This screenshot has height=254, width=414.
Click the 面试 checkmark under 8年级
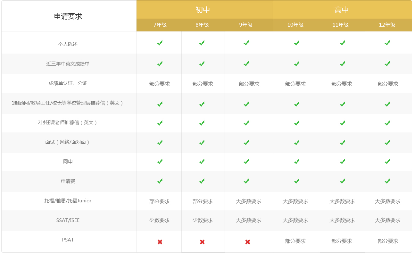[202, 142]
